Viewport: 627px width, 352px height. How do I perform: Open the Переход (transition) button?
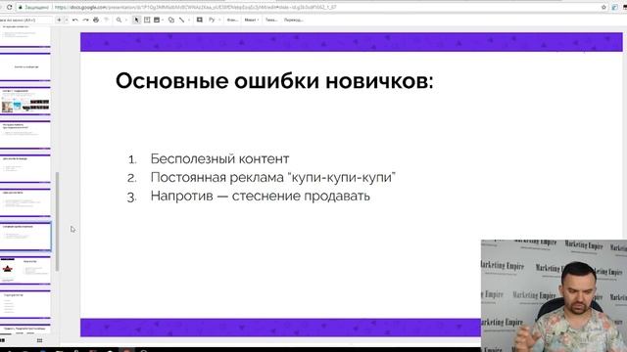click(294, 20)
